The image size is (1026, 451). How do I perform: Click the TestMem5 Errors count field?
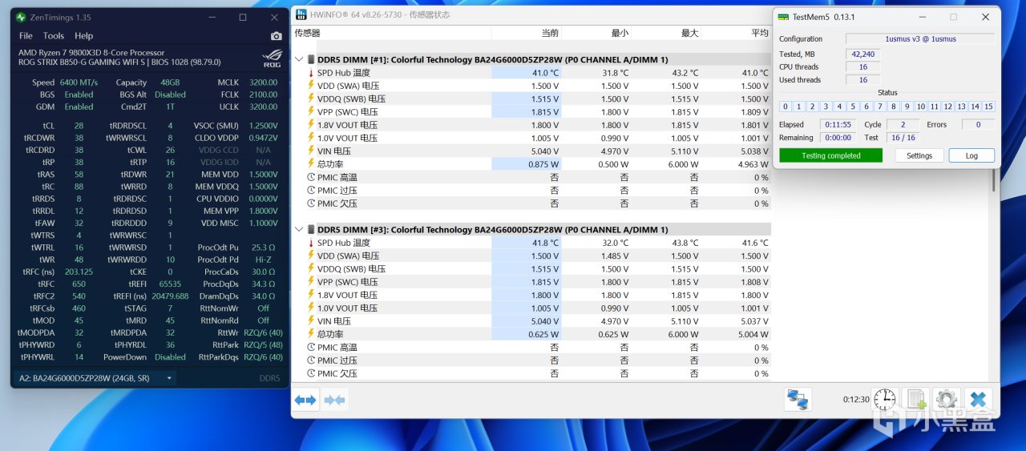(978, 125)
